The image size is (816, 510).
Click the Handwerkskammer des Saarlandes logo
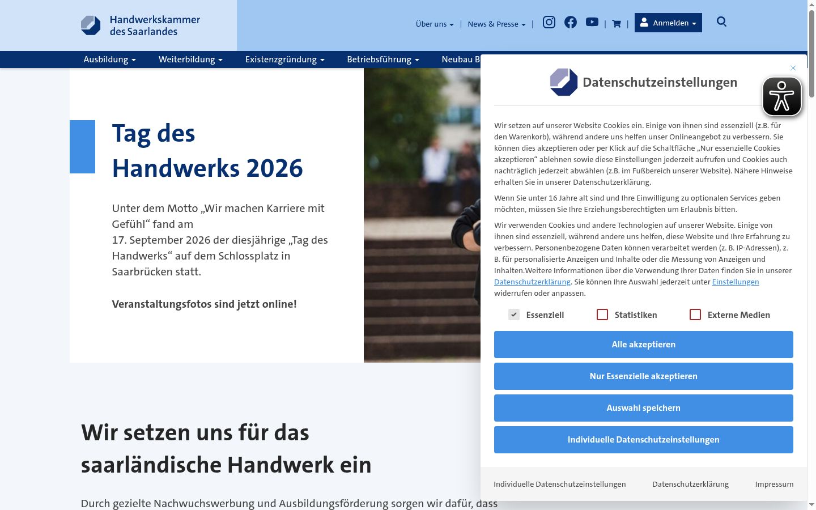[141, 25]
